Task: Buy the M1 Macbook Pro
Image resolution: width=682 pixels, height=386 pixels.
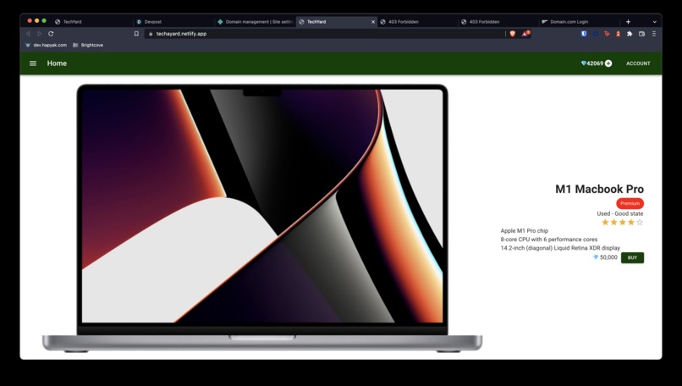Action: click(x=632, y=257)
